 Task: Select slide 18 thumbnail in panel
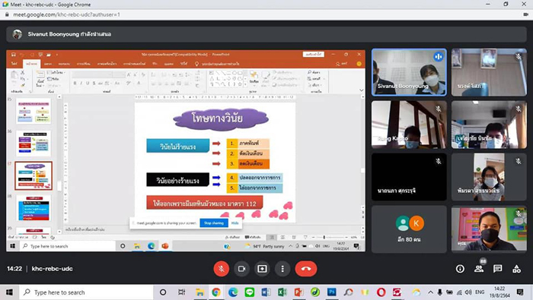pos(34,207)
